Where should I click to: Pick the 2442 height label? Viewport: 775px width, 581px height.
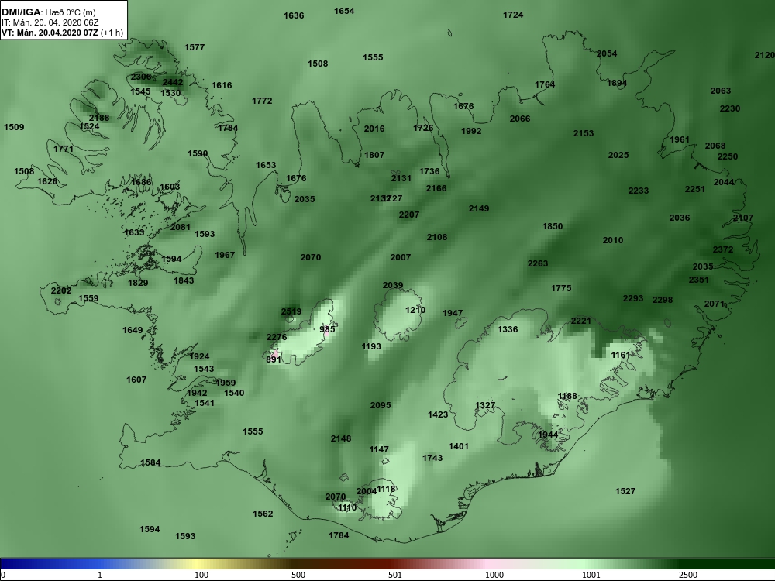[x=173, y=83]
